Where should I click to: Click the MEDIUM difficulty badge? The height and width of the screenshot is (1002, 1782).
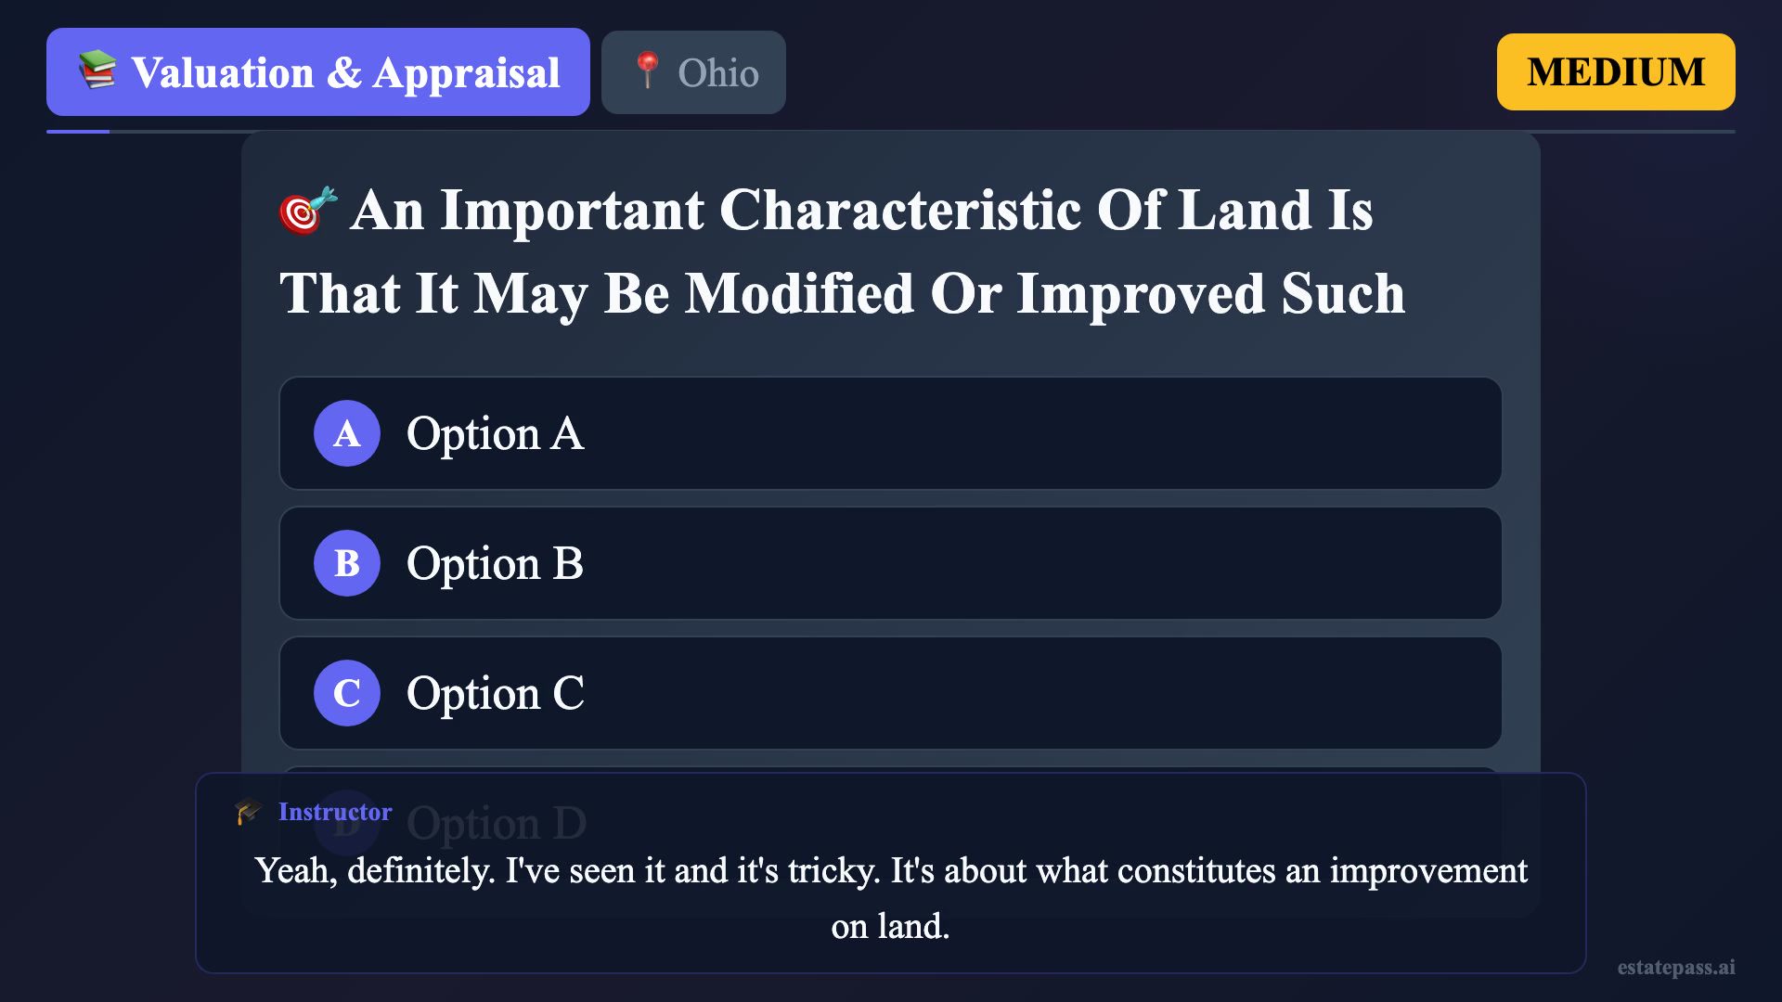click(1615, 72)
